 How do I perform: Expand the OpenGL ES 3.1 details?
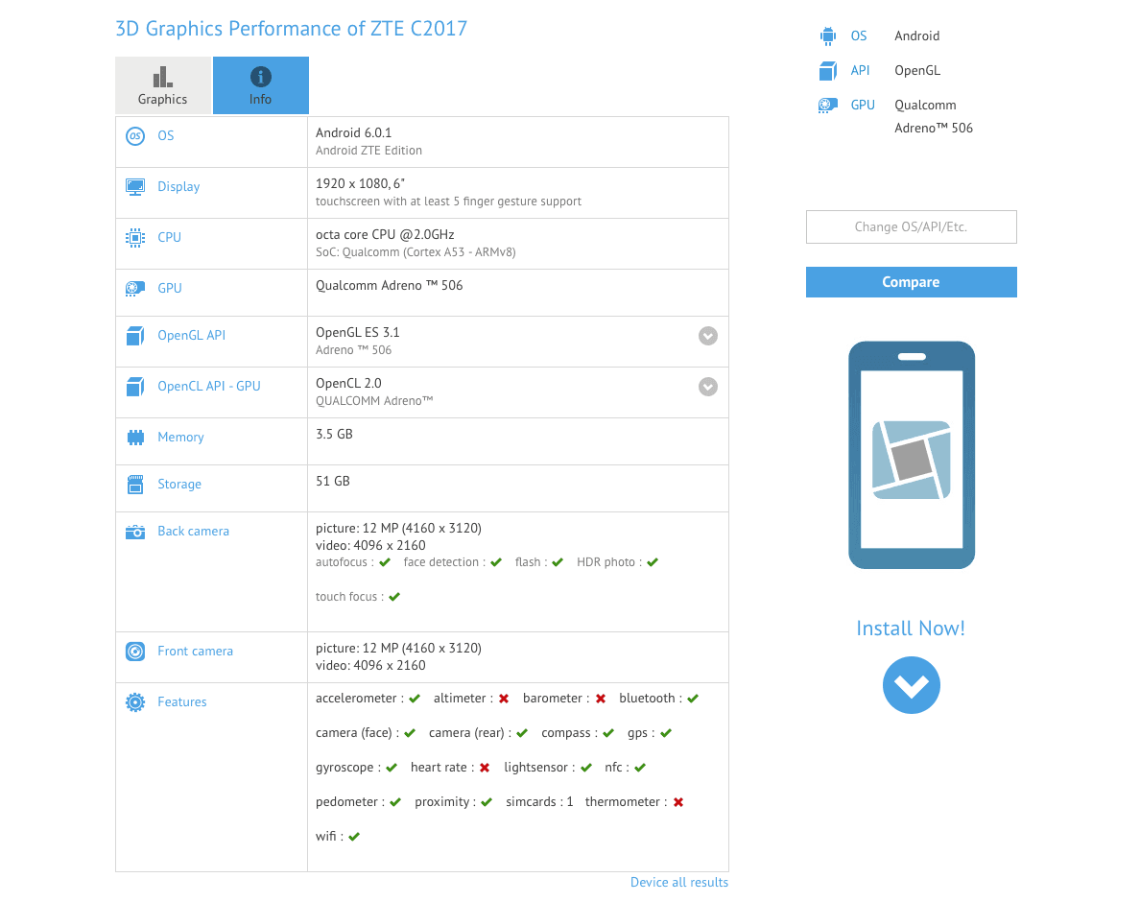click(x=708, y=336)
